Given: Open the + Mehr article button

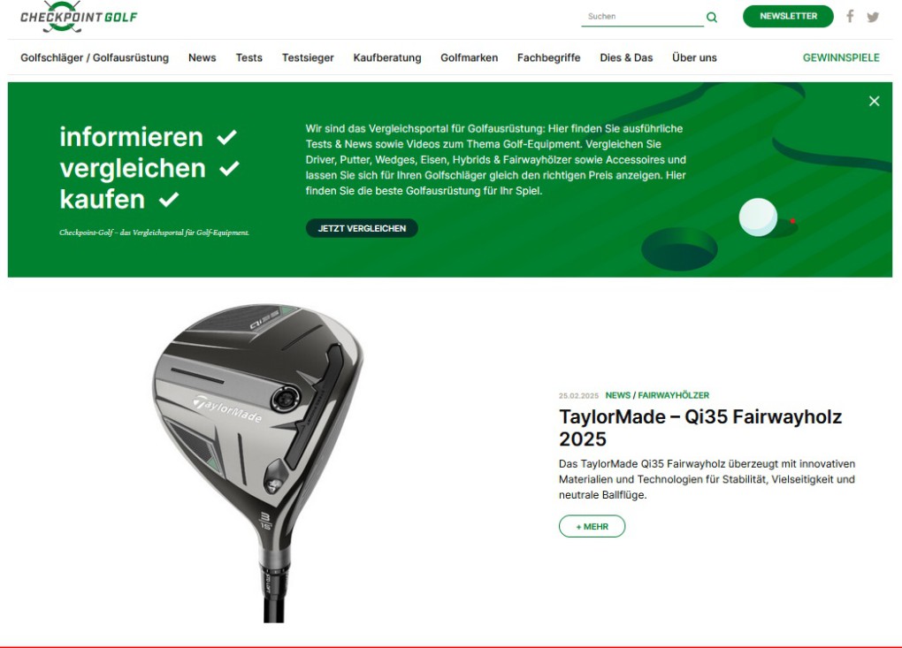Looking at the screenshot, I should coord(592,526).
